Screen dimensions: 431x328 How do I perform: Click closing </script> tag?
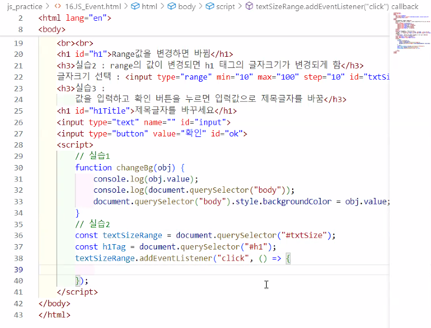coord(77,292)
